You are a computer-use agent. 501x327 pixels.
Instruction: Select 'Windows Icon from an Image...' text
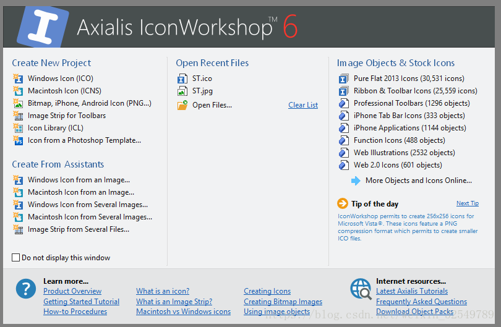[79, 180]
